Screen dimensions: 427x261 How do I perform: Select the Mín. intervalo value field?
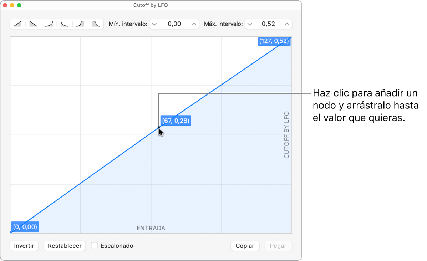[174, 24]
